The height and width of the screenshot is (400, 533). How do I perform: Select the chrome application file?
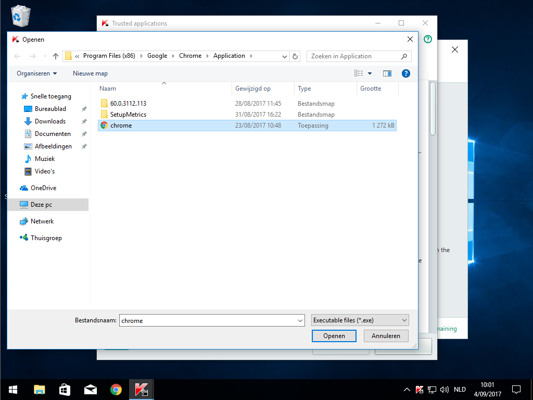pyautogui.click(x=247, y=126)
